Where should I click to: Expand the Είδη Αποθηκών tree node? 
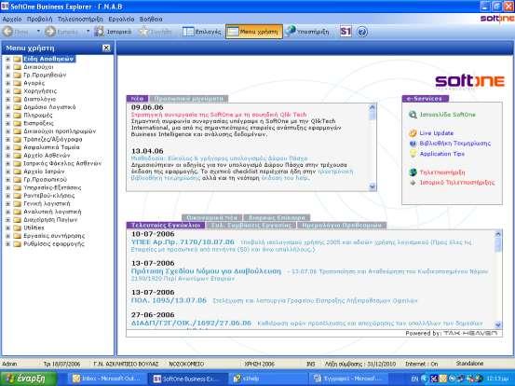[7, 59]
